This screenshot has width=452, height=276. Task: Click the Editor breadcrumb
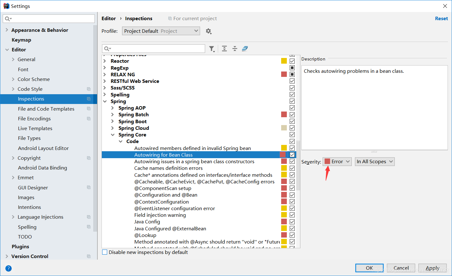click(109, 19)
